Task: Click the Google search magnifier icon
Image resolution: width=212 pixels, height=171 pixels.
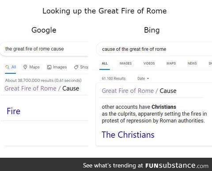Action: coord(7,67)
